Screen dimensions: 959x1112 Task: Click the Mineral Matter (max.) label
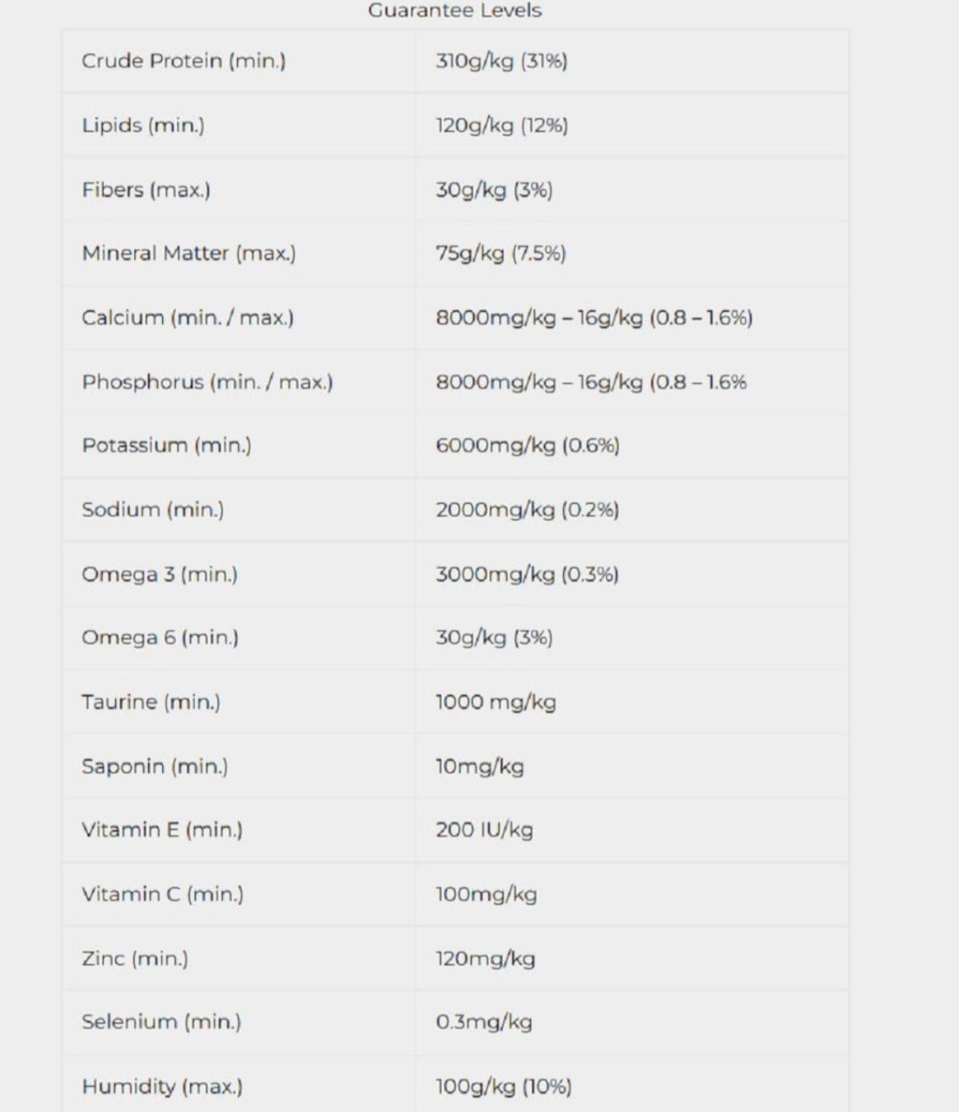pyautogui.click(x=188, y=253)
